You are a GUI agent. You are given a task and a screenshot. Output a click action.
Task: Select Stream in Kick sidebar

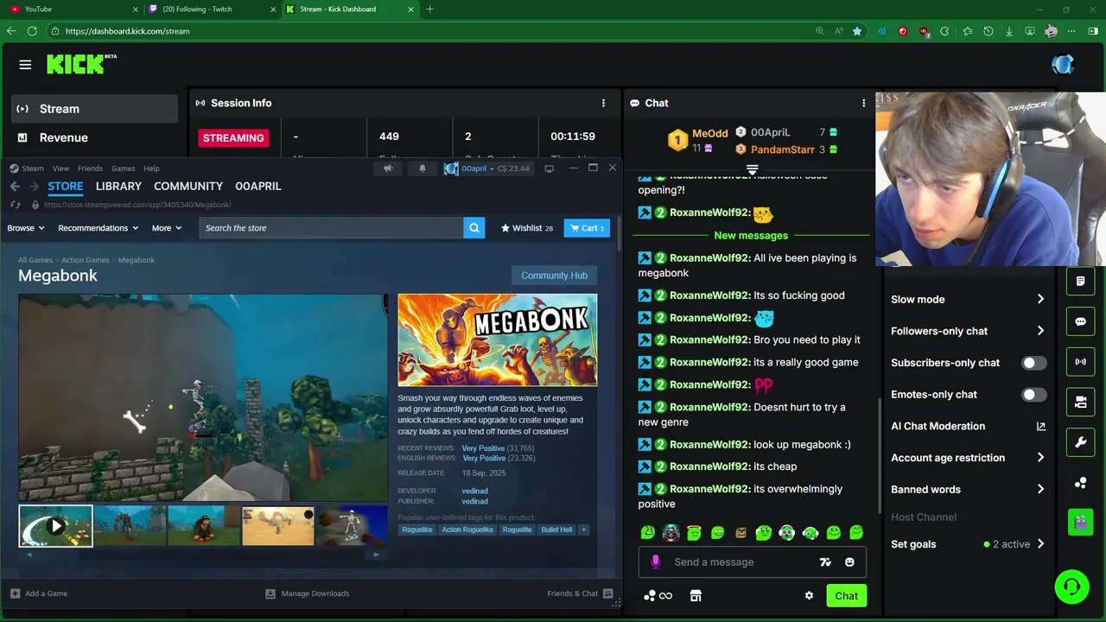94,109
